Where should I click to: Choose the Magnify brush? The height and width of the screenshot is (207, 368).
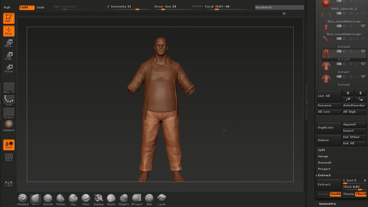[124, 200]
